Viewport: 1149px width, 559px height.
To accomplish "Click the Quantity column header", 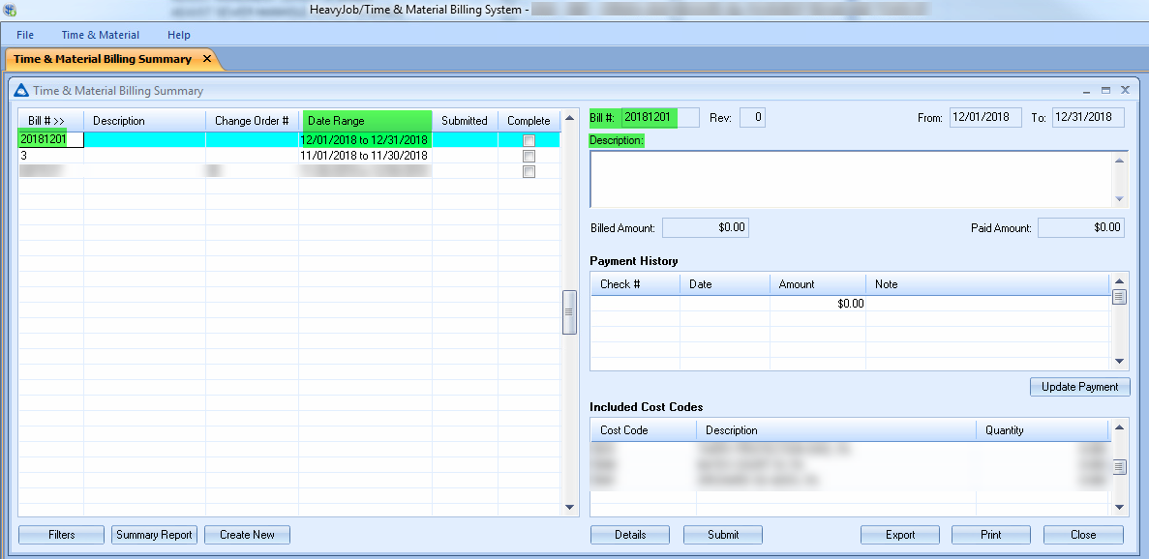I will click(1043, 430).
